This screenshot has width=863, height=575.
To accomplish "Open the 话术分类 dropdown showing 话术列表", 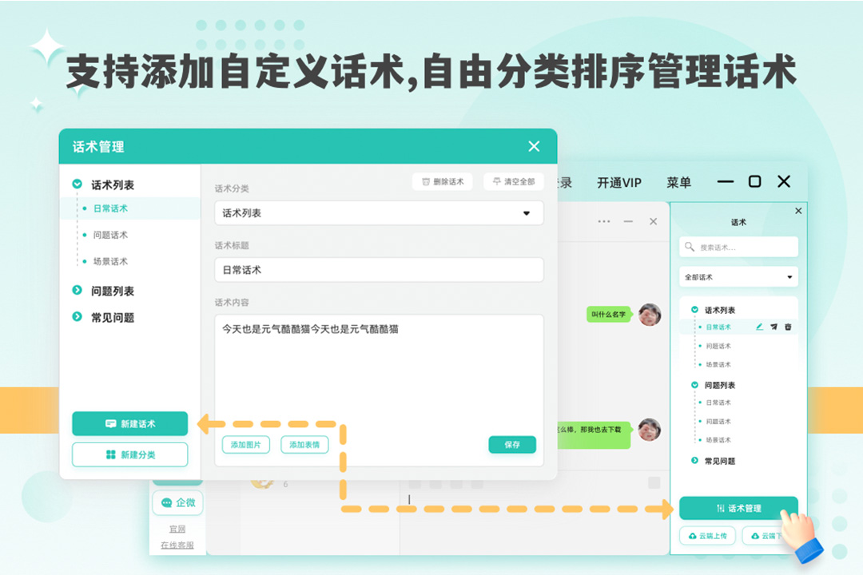I will [x=379, y=213].
